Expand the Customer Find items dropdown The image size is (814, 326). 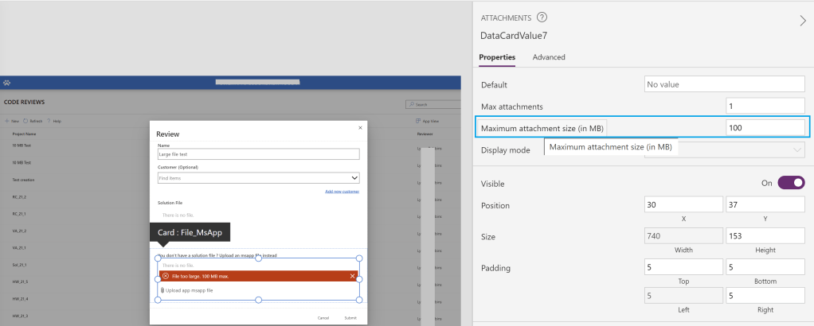(x=354, y=179)
